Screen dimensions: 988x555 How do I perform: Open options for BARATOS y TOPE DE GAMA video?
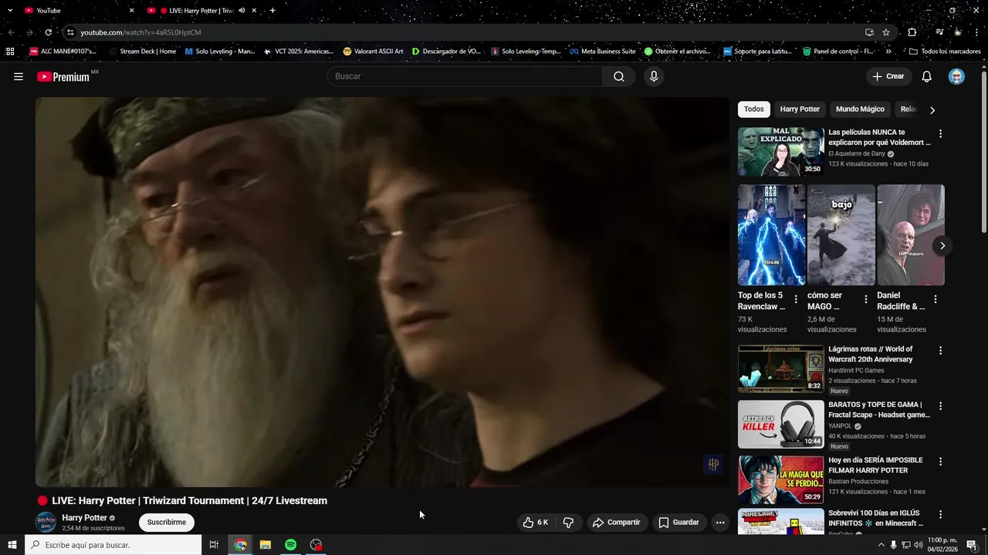pos(940,406)
